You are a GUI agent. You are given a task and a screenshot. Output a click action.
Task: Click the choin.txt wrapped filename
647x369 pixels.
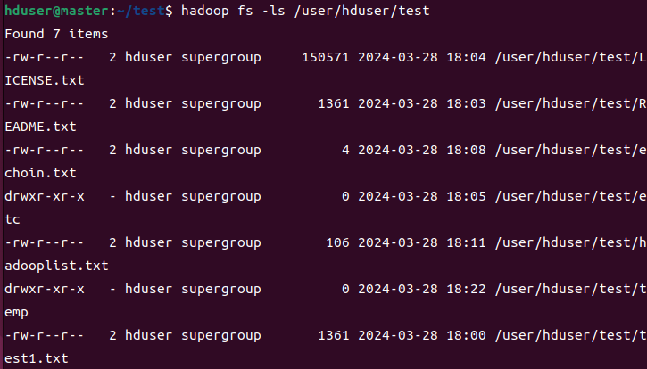click(x=40, y=173)
